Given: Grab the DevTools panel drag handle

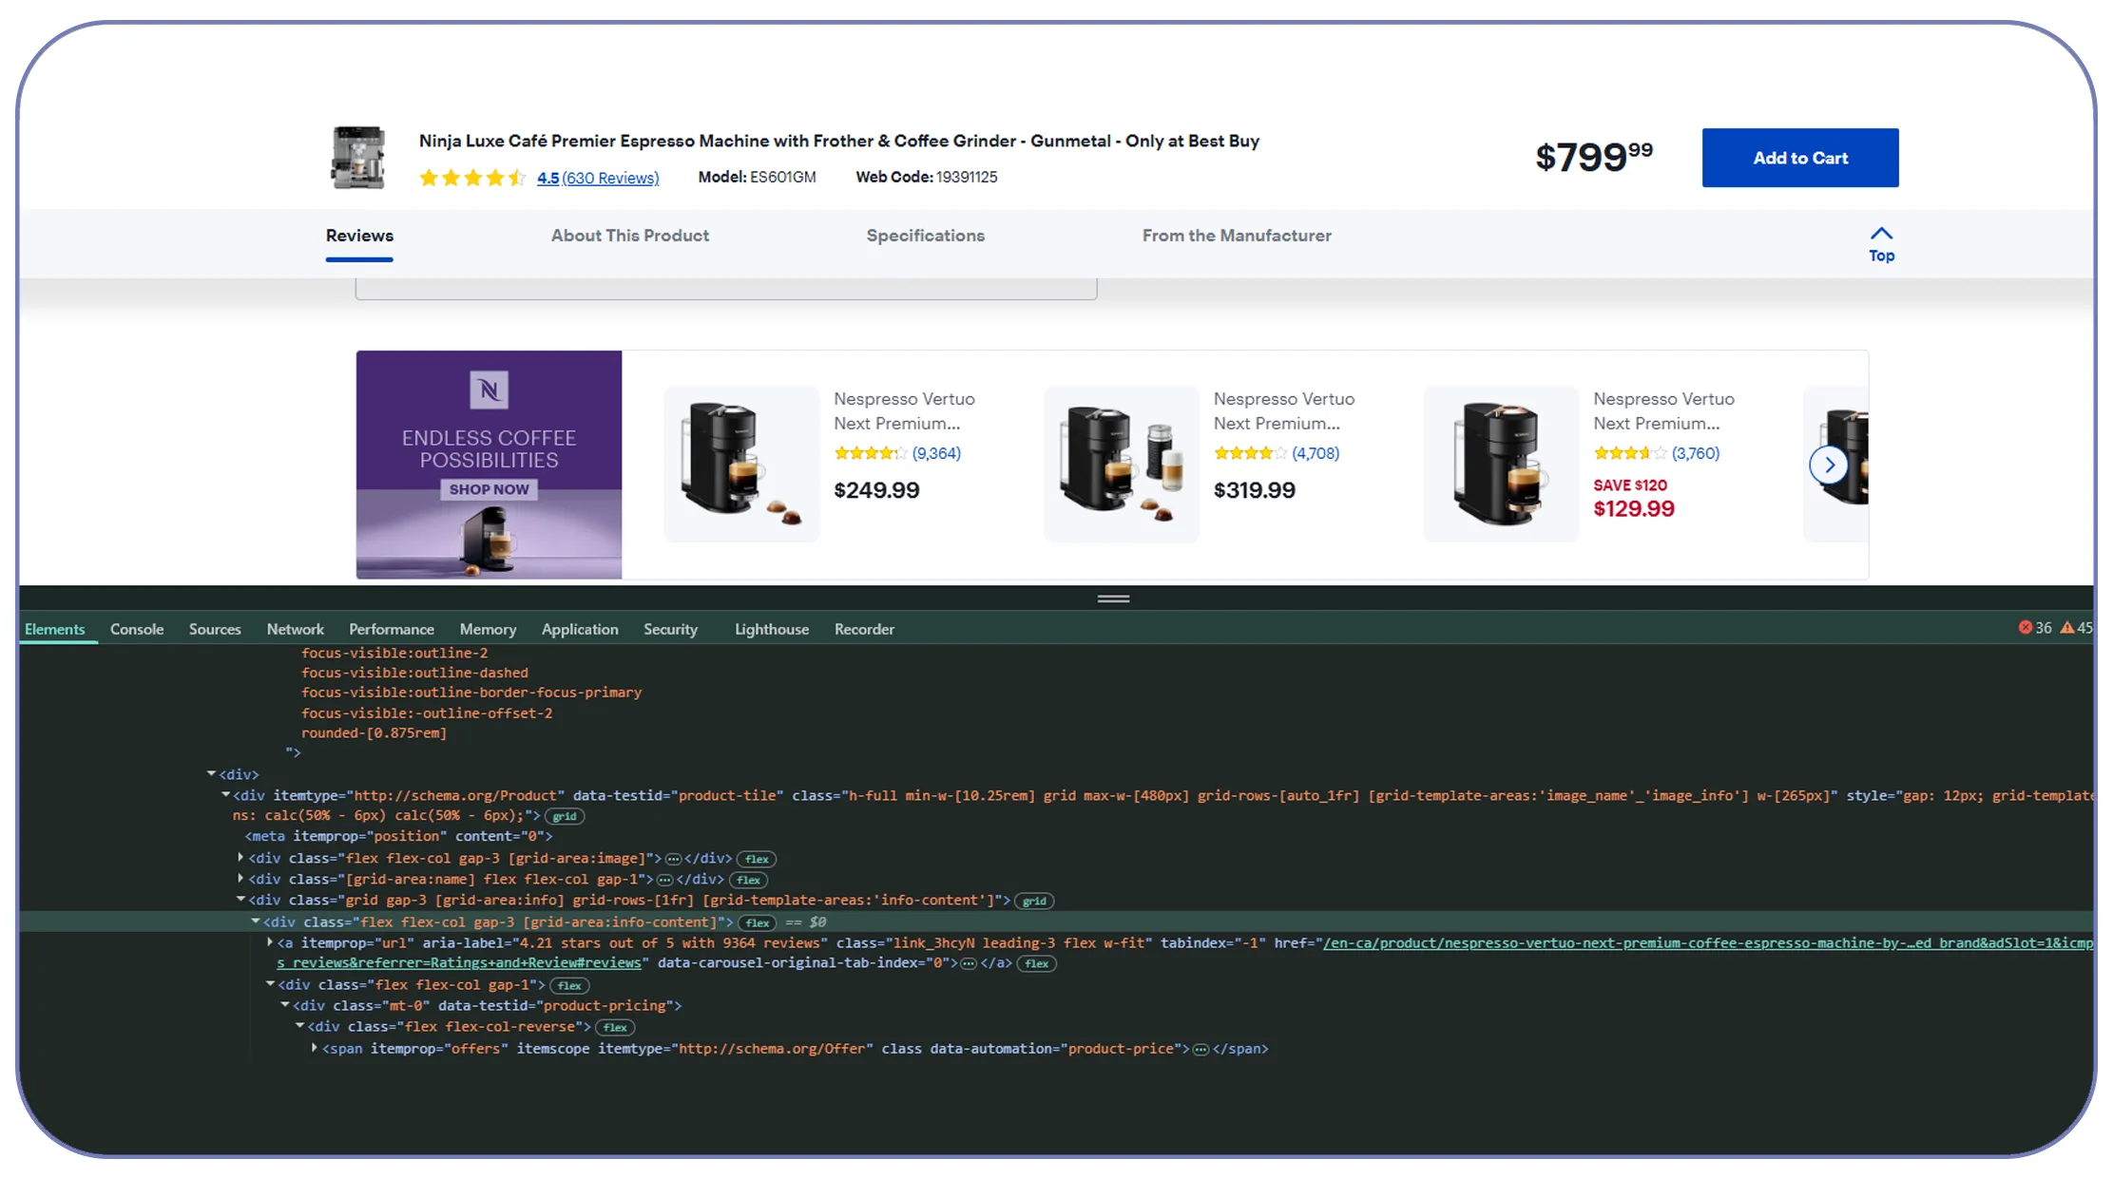Looking at the screenshot, I should tap(1113, 598).
